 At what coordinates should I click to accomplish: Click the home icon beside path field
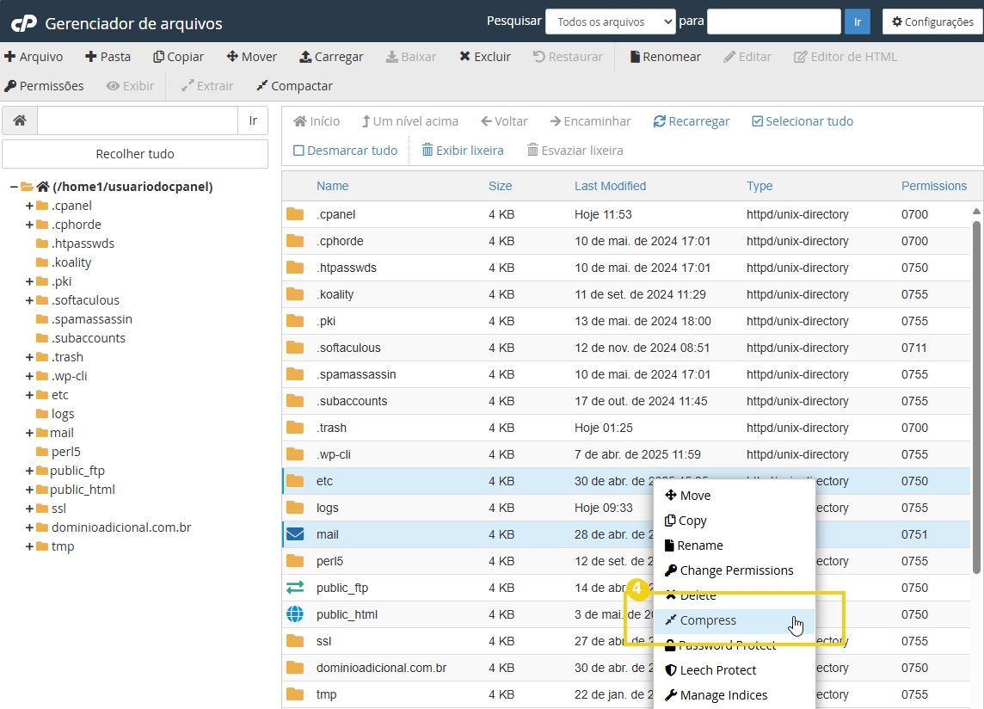click(20, 120)
